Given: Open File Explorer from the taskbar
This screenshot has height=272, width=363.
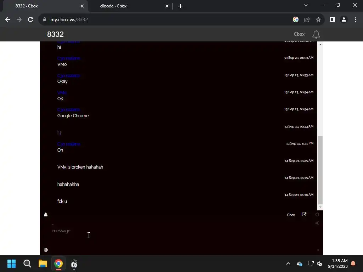Looking at the screenshot, I should point(43,263).
